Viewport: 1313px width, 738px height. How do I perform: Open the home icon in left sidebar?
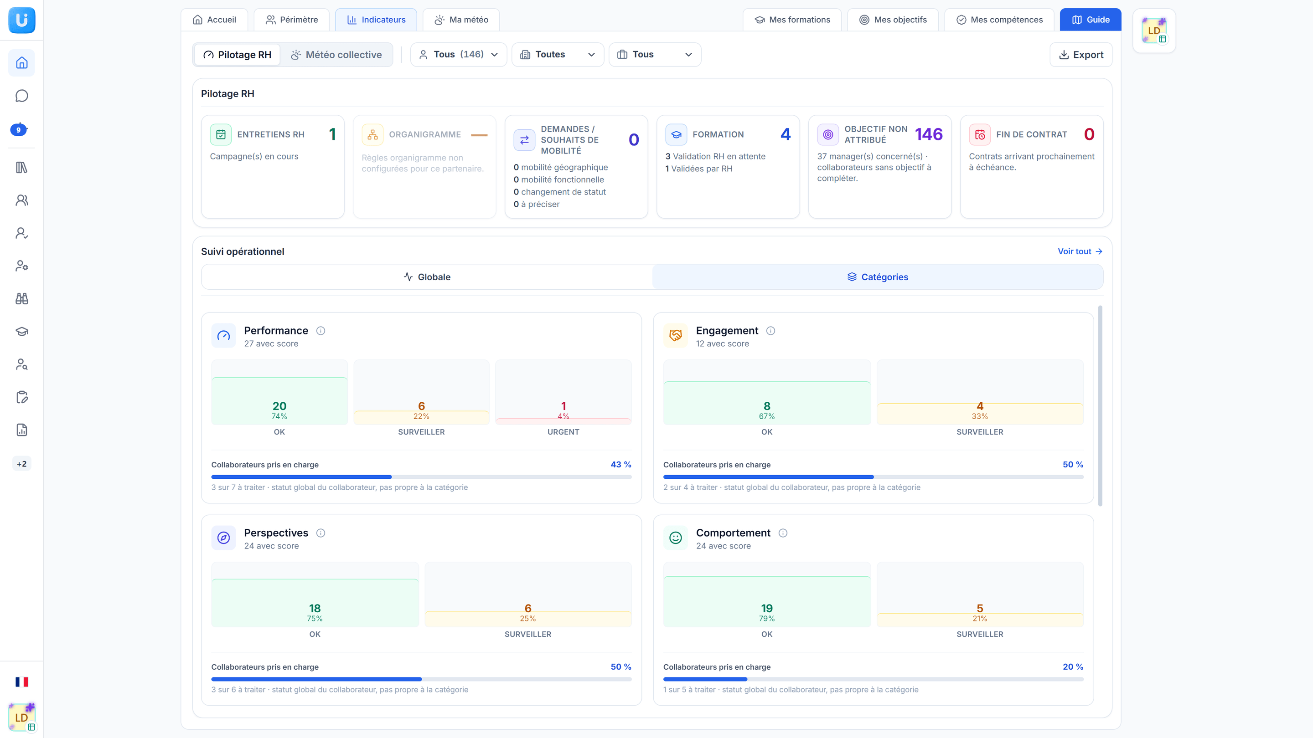(21, 63)
